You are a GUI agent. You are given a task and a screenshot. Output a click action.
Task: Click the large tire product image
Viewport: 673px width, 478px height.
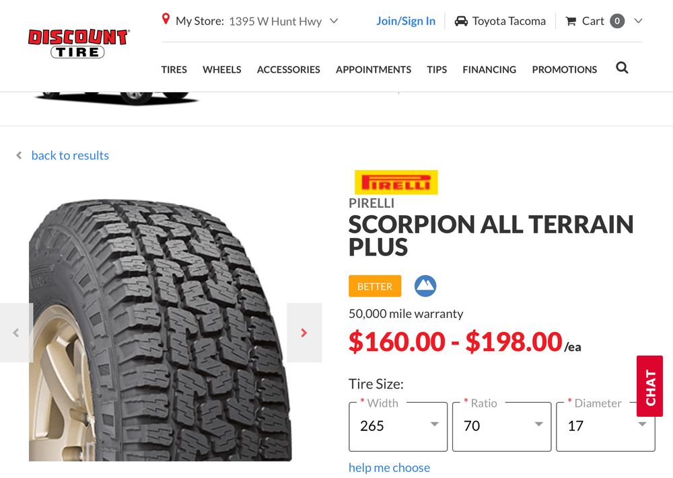coord(160,329)
